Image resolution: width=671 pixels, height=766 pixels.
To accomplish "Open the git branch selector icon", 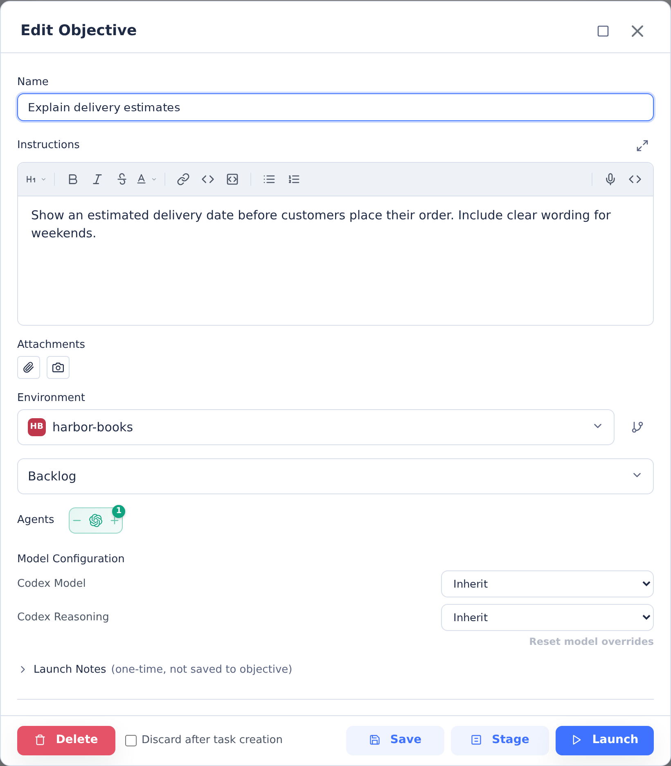I will [637, 427].
